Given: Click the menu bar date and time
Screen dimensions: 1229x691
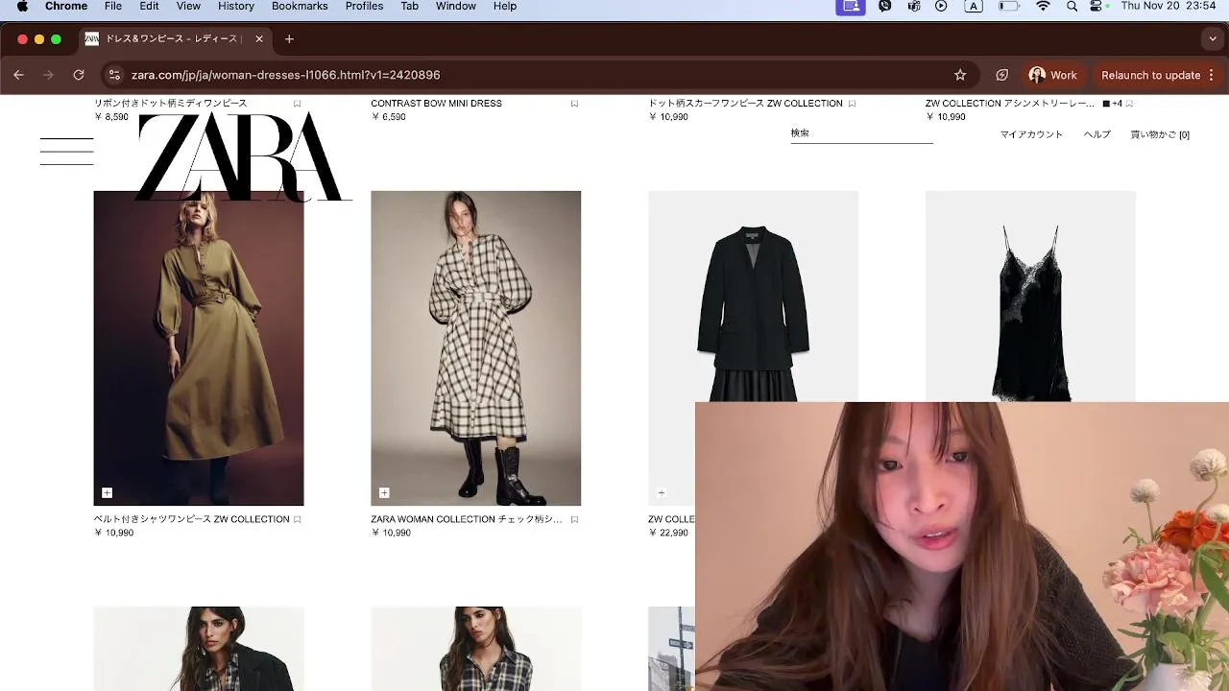Looking at the screenshot, I should click(x=1169, y=7).
